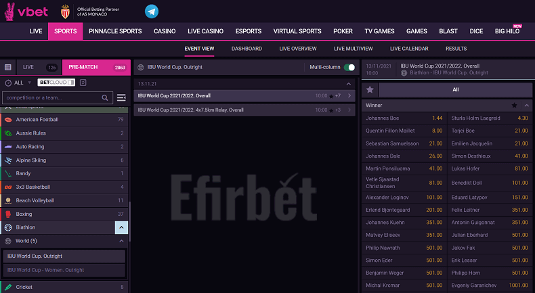Click the clock ALL time filter icon
535x293 pixels.
point(8,83)
